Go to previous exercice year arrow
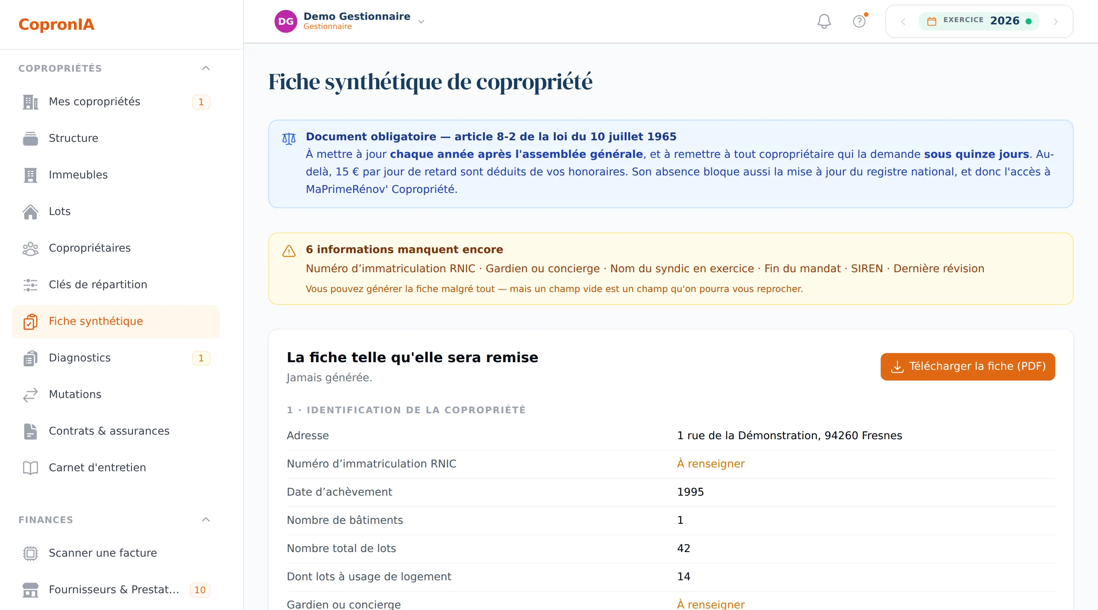Screen dimensions: 1098x610 903,22
